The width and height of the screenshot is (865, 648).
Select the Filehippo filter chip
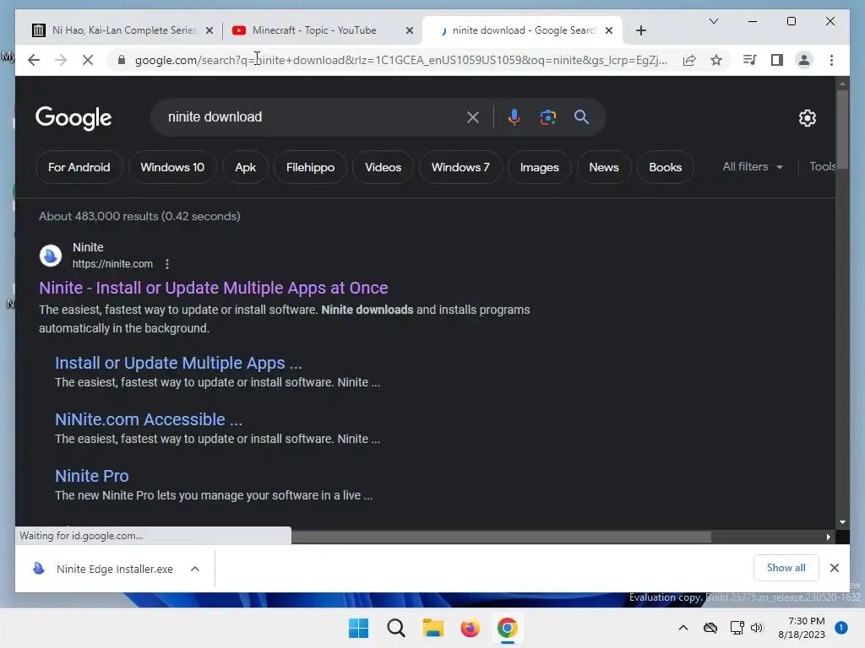click(310, 168)
